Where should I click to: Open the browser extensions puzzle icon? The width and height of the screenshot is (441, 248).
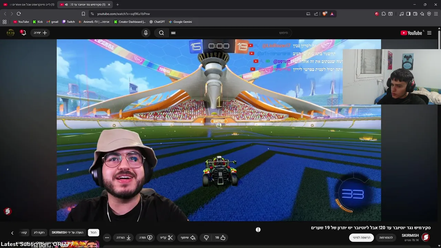(x=383, y=14)
